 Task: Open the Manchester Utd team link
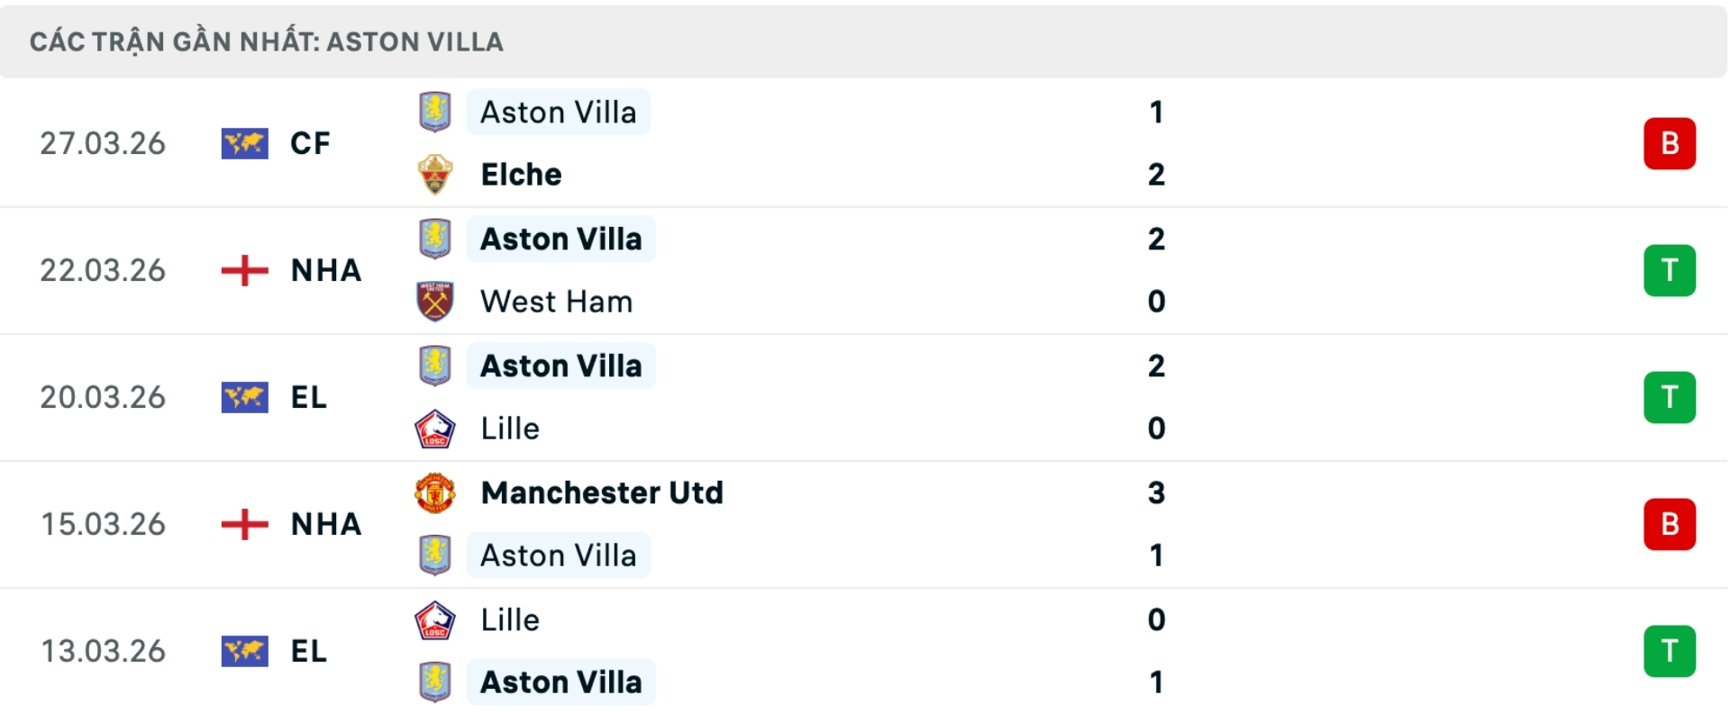602,493
